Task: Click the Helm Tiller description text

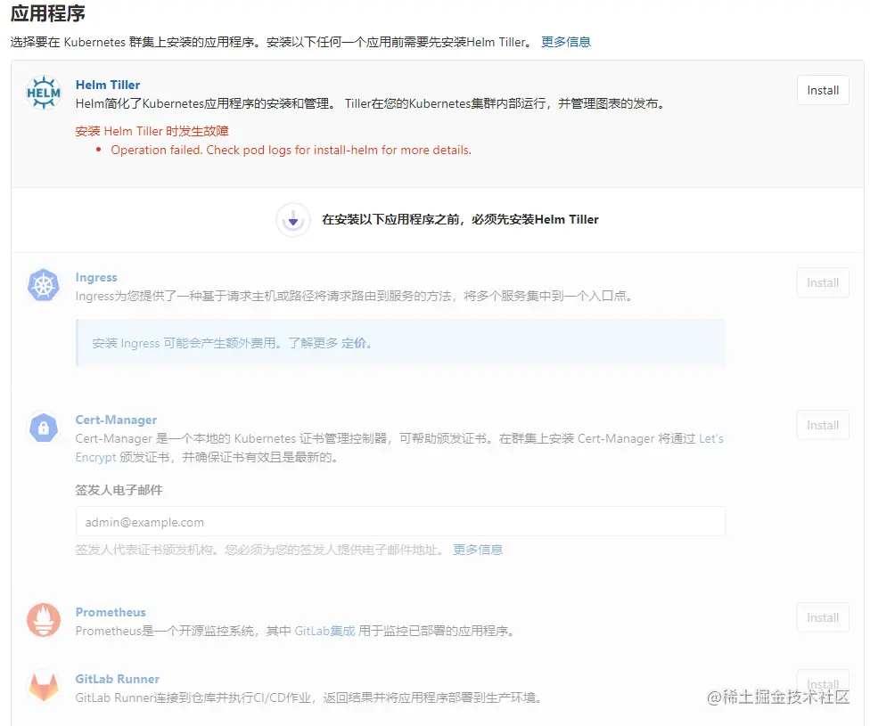Action: pos(370,103)
